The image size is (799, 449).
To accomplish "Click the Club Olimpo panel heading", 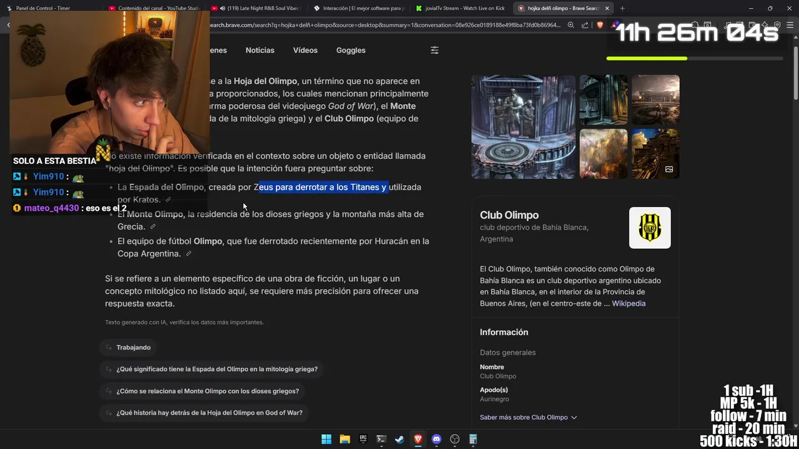I will pyautogui.click(x=509, y=215).
